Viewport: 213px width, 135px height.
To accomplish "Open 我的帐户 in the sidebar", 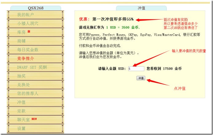I will [x=25, y=15].
